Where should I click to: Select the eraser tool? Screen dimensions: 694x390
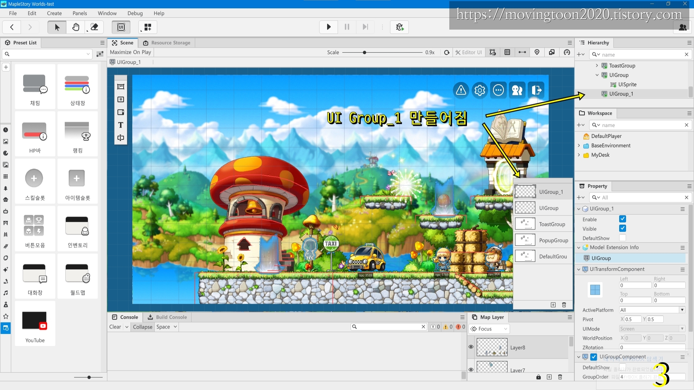tap(94, 27)
